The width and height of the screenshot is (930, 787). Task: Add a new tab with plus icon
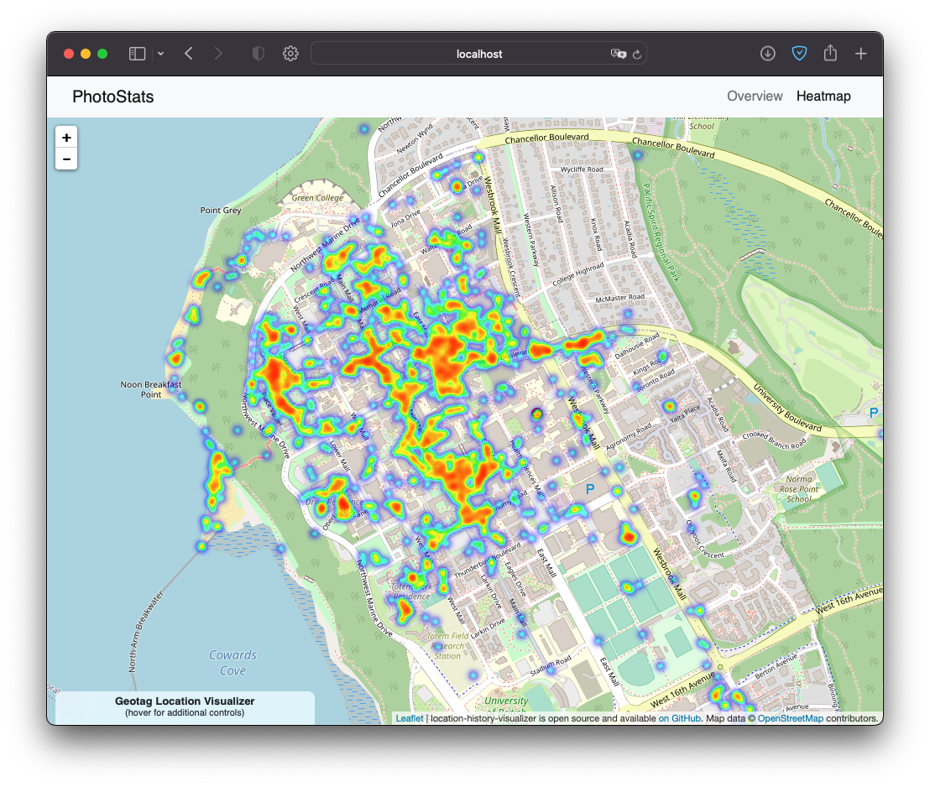tap(860, 54)
